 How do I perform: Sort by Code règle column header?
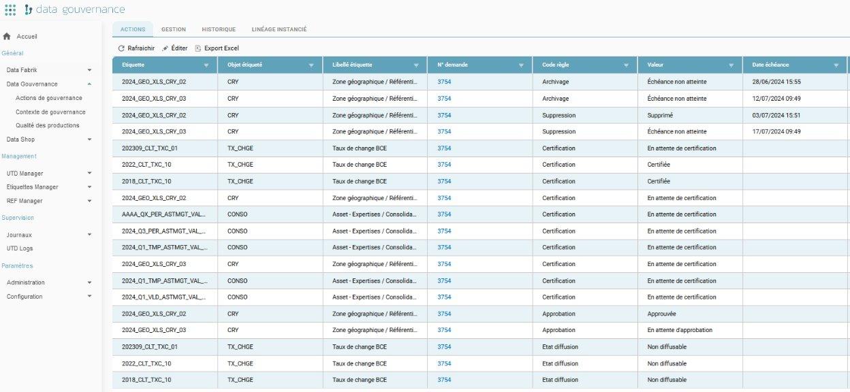coord(555,65)
